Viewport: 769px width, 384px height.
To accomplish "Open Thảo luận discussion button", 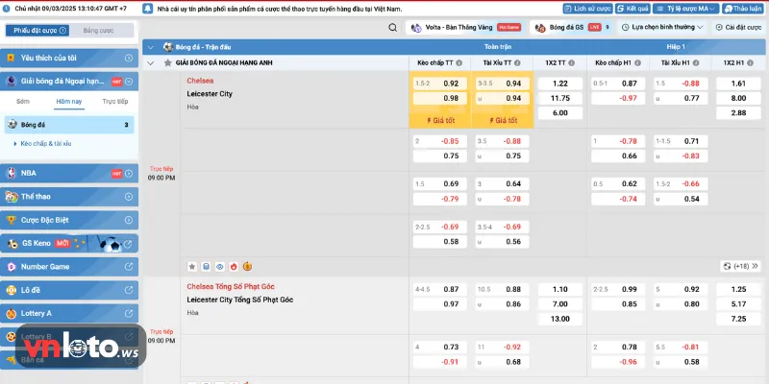I will click(x=747, y=8).
